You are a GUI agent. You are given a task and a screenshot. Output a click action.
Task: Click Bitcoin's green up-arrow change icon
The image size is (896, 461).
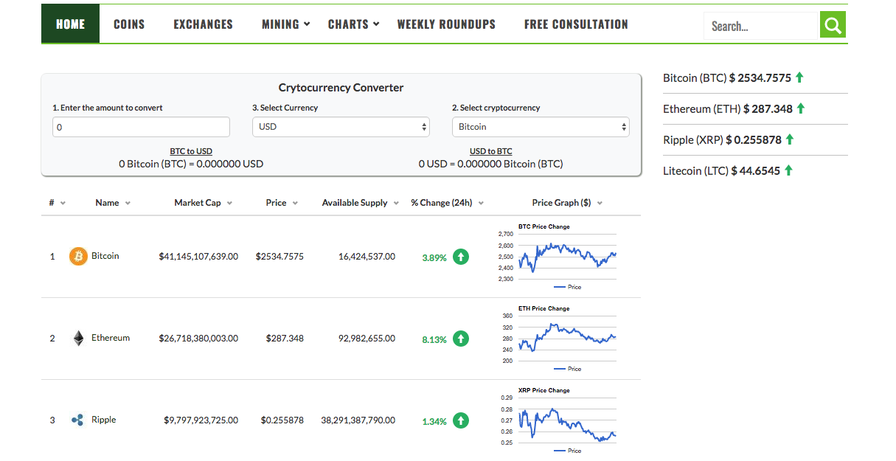click(461, 257)
